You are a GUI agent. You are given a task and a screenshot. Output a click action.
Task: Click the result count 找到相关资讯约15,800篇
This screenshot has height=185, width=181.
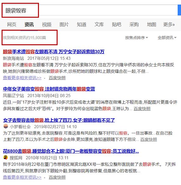click(x=24, y=38)
